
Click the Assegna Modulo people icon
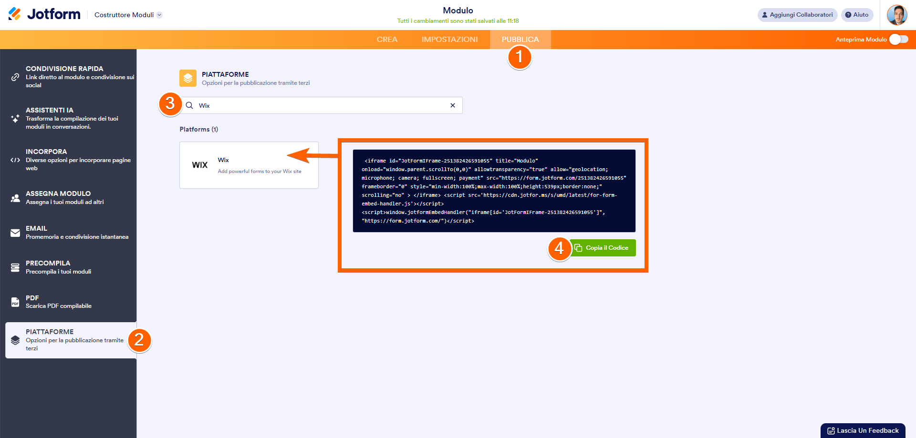pos(15,198)
